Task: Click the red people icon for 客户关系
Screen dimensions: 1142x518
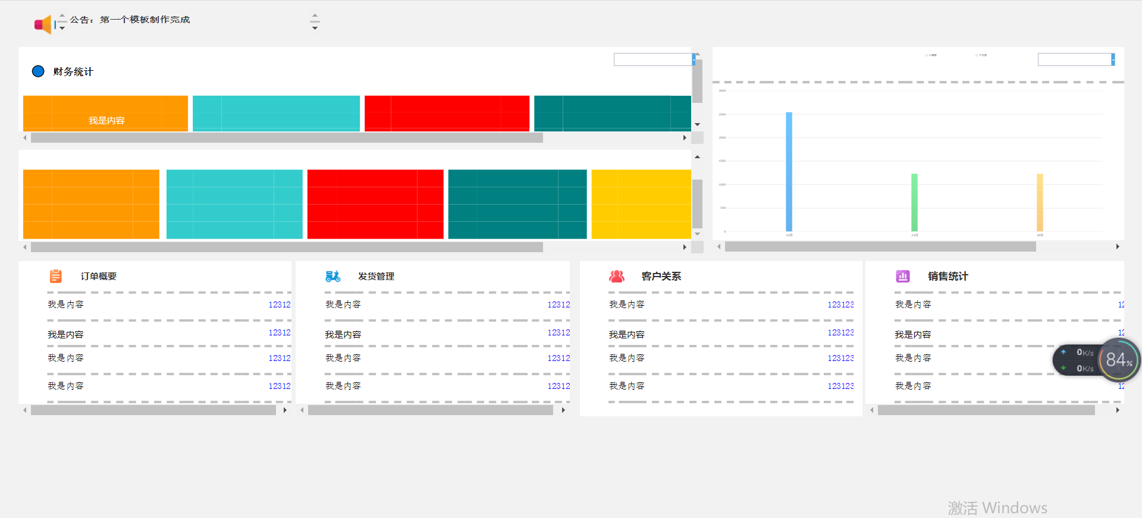Action: pos(617,276)
